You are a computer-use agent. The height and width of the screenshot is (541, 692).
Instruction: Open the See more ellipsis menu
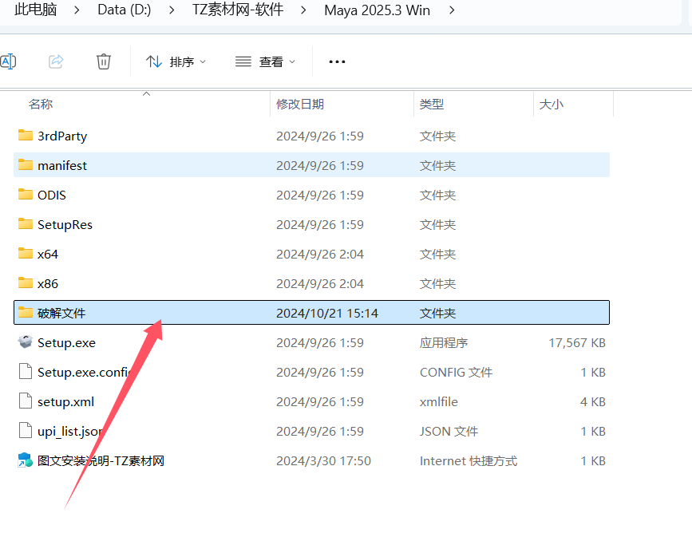337,61
